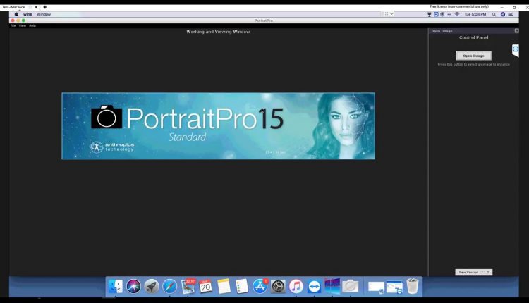529x303 pixels.
Task: Click the yellow minimize button of PortraitPro window
Action: [18, 20]
